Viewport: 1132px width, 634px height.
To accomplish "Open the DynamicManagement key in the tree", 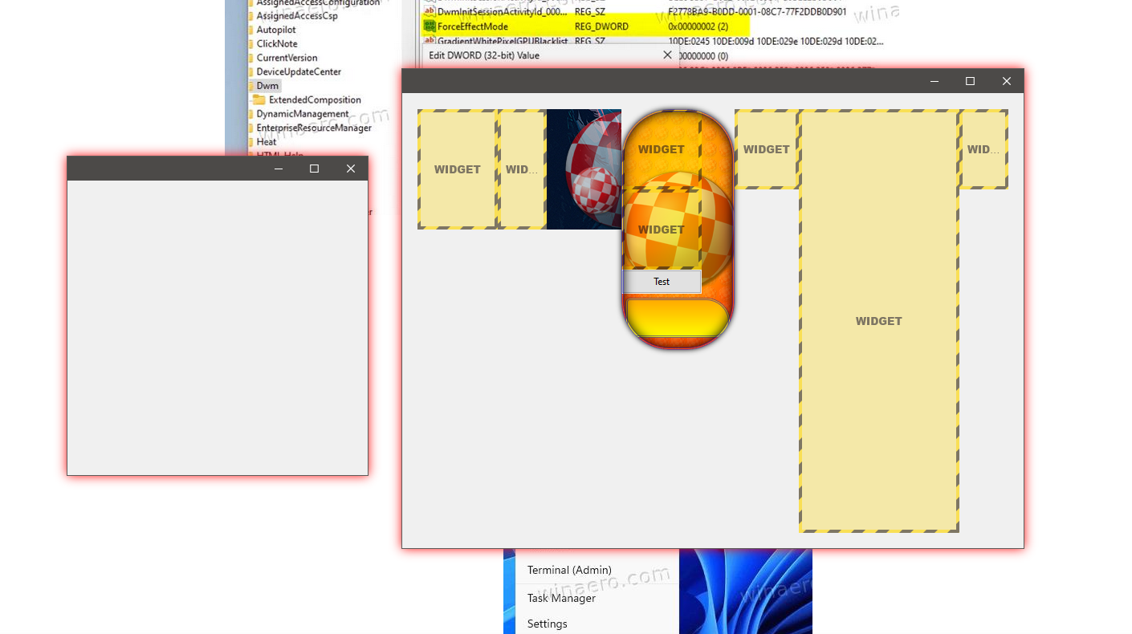I will point(303,114).
